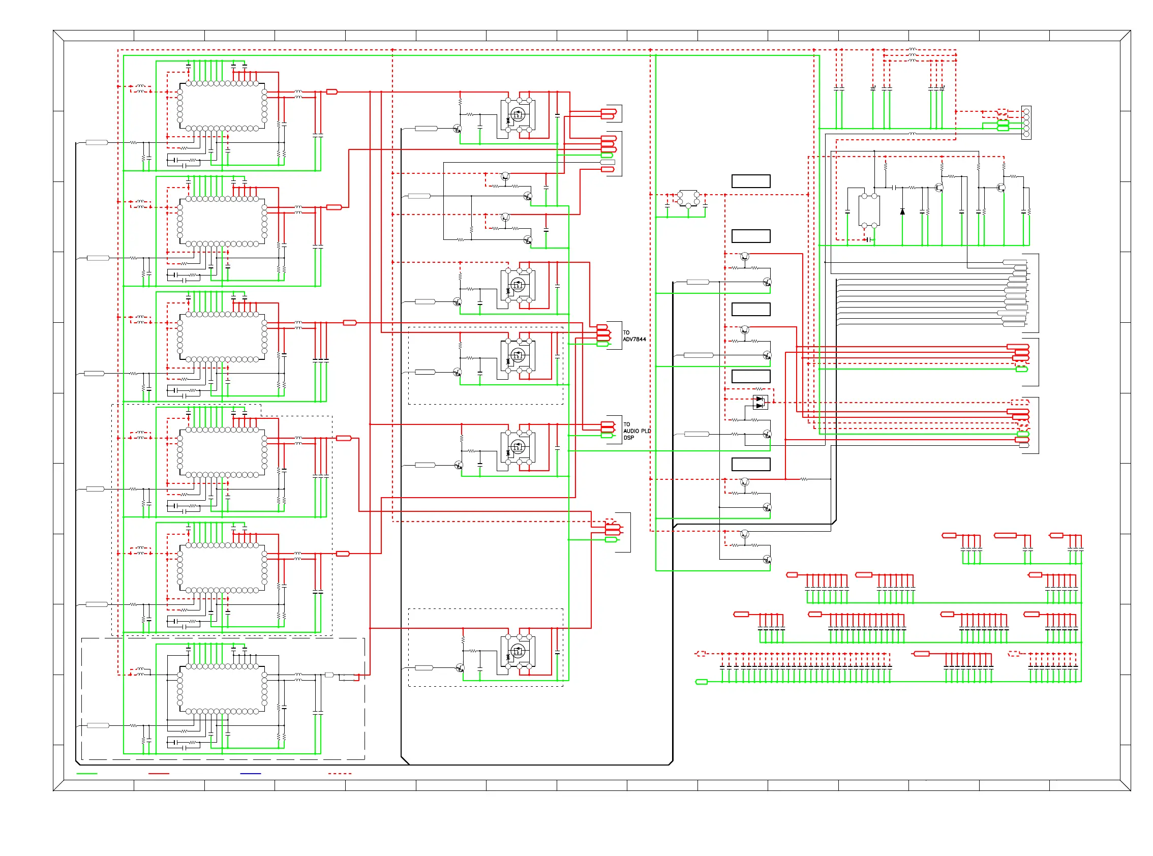Select the solid red legend line sample
The width and height of the screenshot is (1153, 856).
click(159, 773)
